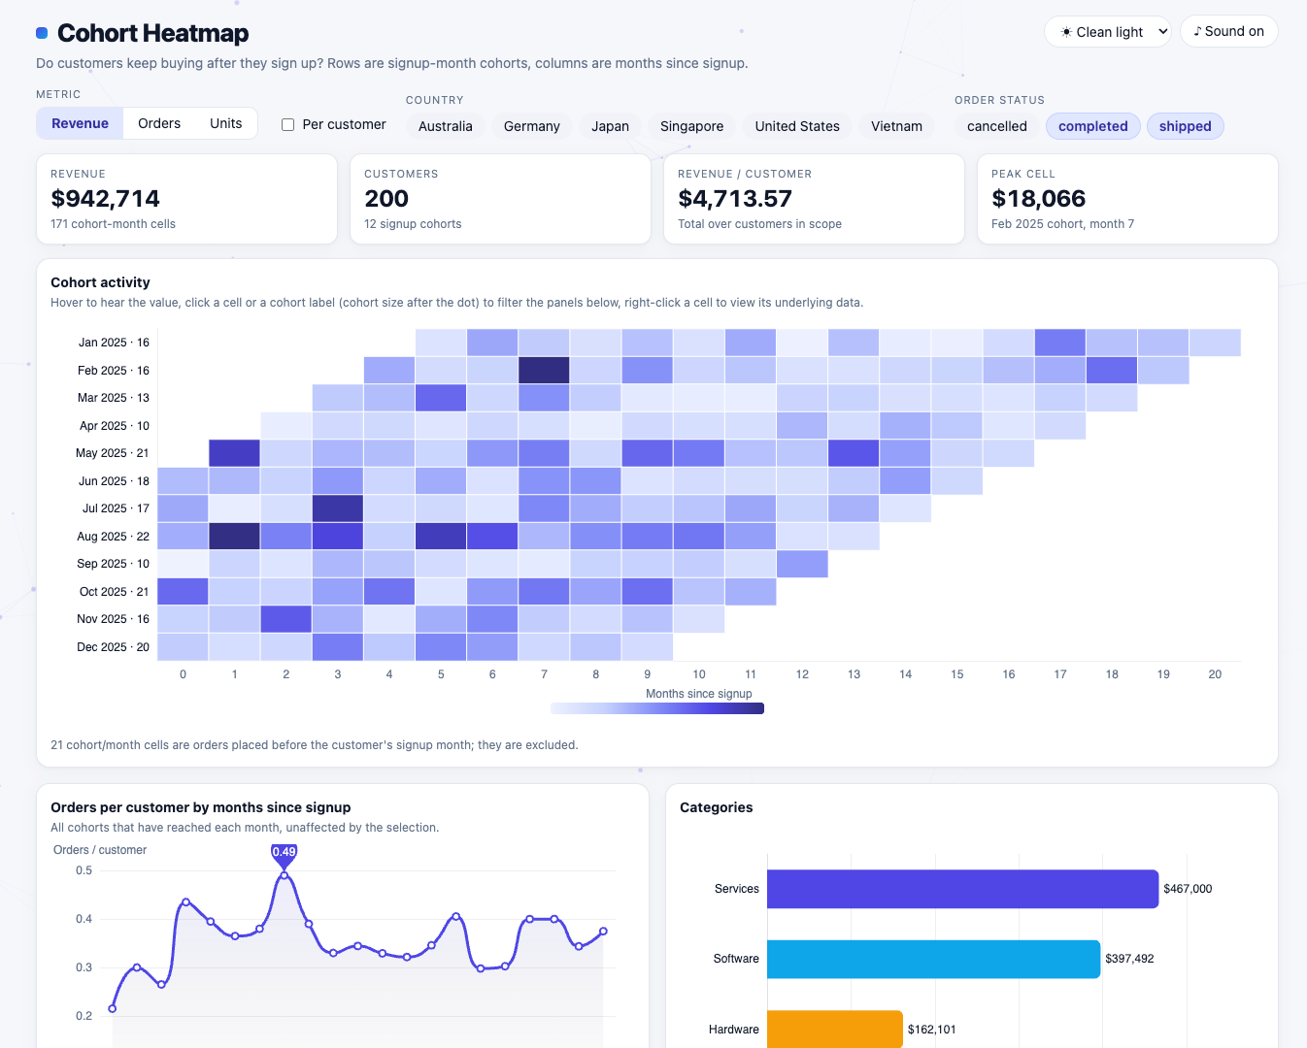
Task: Click the Jul 2025 cohort month 3 cell
Action: pos(338,508)
